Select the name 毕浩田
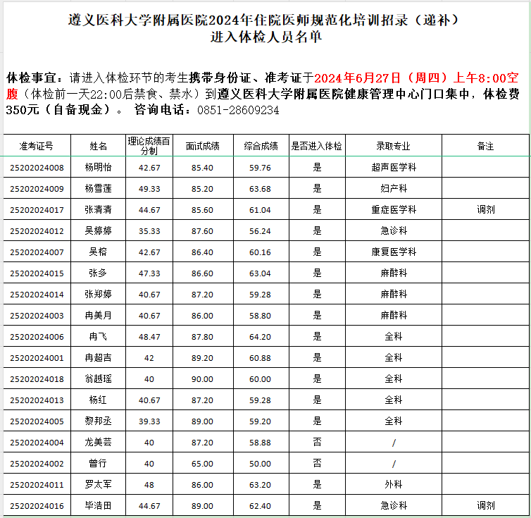 tap(98, 505)
